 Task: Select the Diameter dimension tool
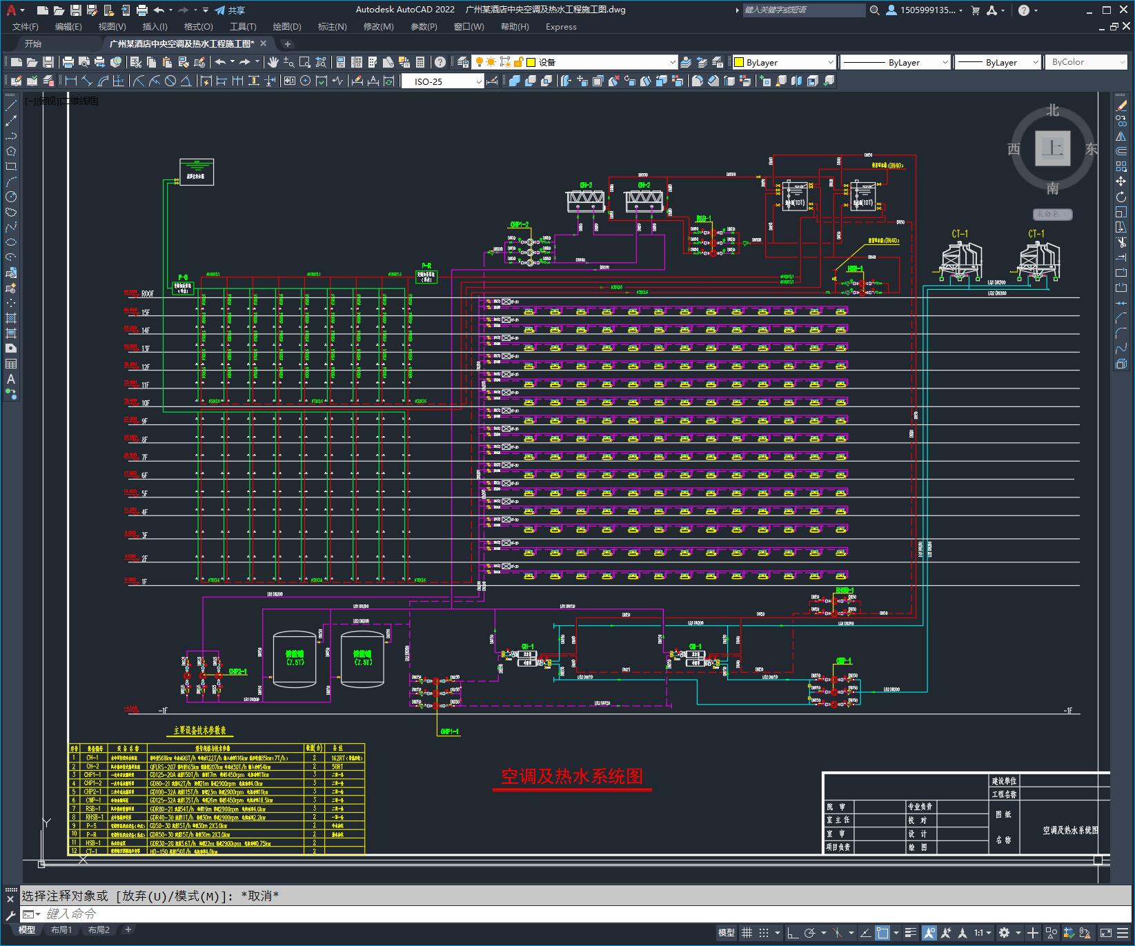pos(170,81)
